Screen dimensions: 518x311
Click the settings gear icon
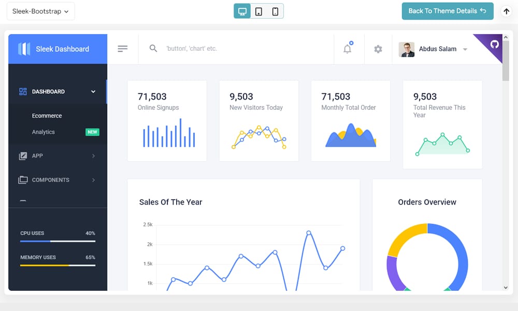click(x=378, y=48)
